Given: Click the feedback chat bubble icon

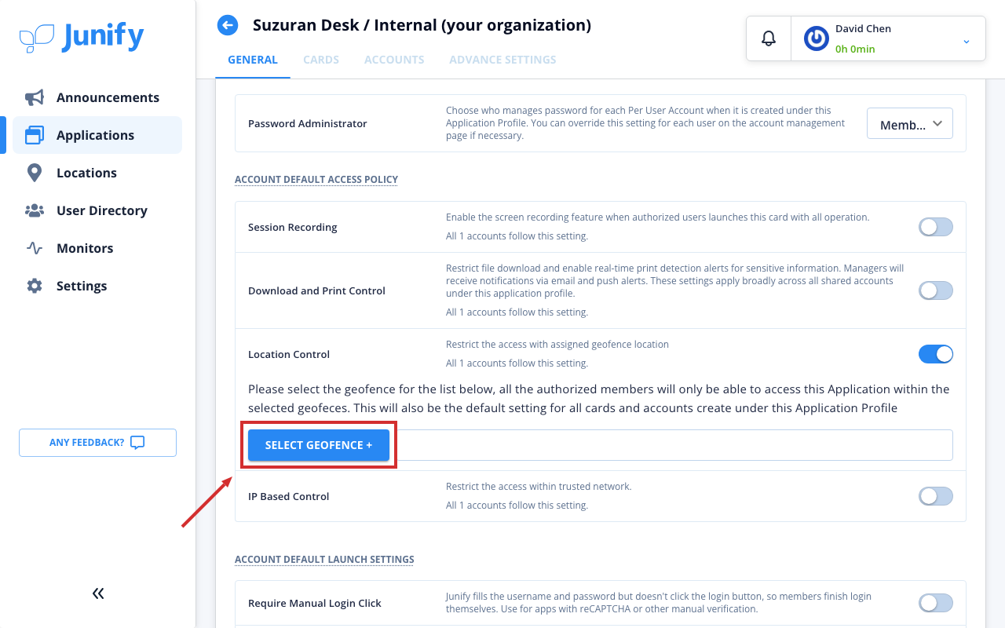Looking at the screenshot, I should [x=137, y=443].
